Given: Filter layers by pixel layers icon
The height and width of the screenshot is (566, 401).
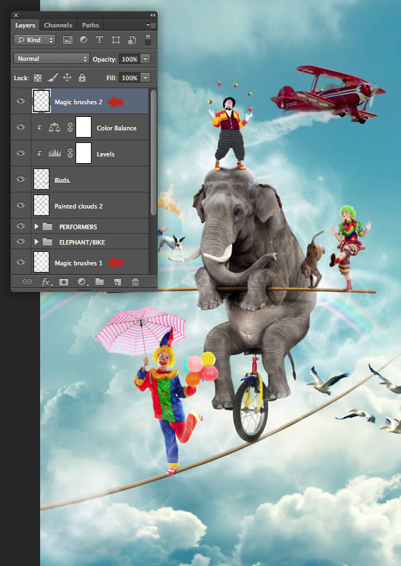Looking at the screenshot, I should pyautogui.click(x=68, y=40).
